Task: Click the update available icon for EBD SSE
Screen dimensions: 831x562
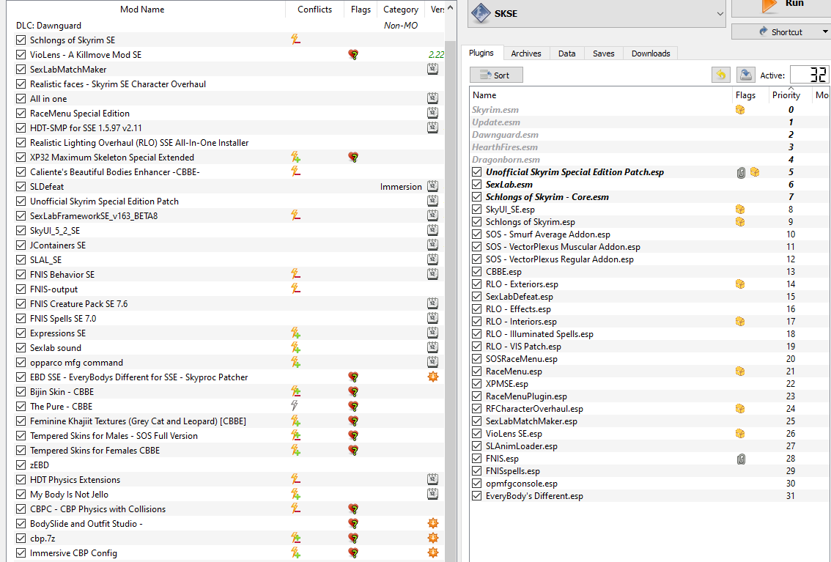Action: point(432,377)
